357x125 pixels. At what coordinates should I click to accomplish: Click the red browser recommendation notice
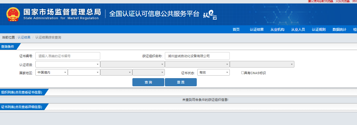click(332, 1)
